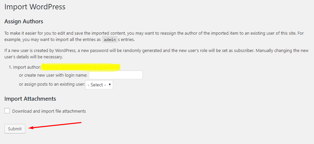
Task: Click the list number "1." before Import author
Action: tap(10, 67)
